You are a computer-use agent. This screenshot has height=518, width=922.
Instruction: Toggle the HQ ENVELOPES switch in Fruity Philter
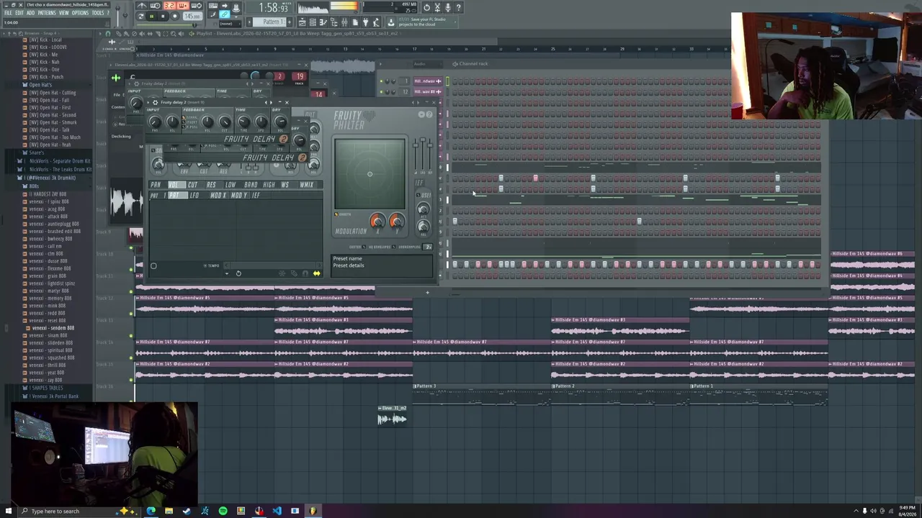coord(394,247)
